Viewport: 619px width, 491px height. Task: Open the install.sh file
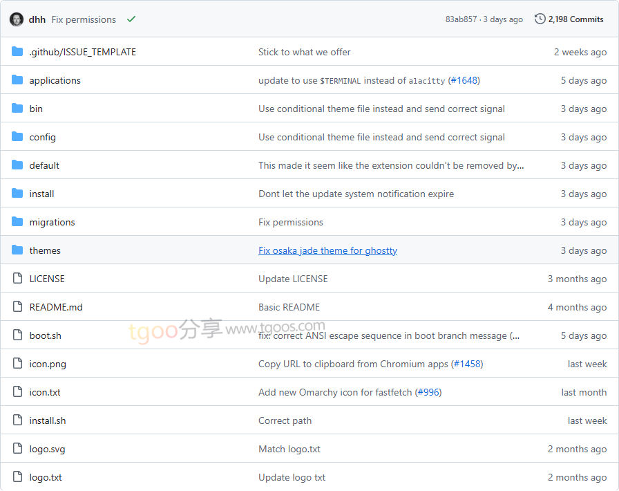(47, 420)
